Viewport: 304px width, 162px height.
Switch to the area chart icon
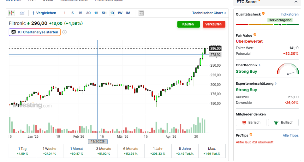22,13
